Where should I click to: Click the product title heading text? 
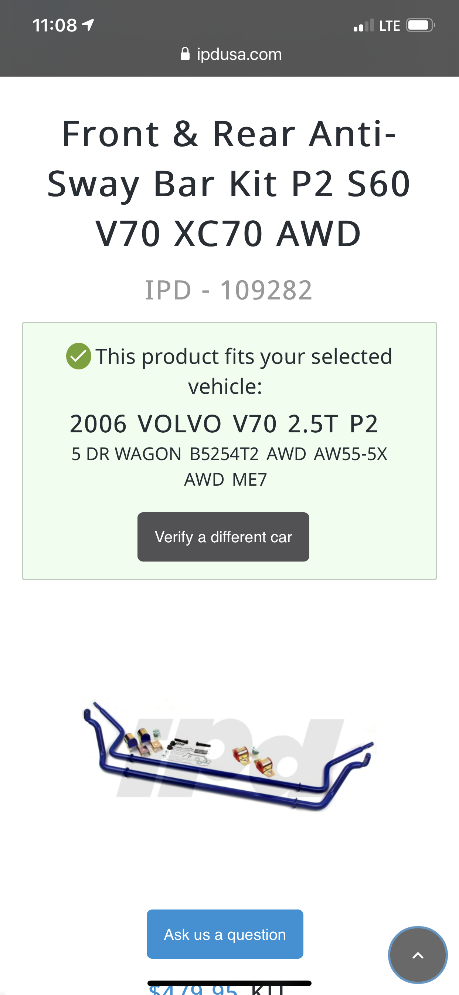[x=229, y=183]
